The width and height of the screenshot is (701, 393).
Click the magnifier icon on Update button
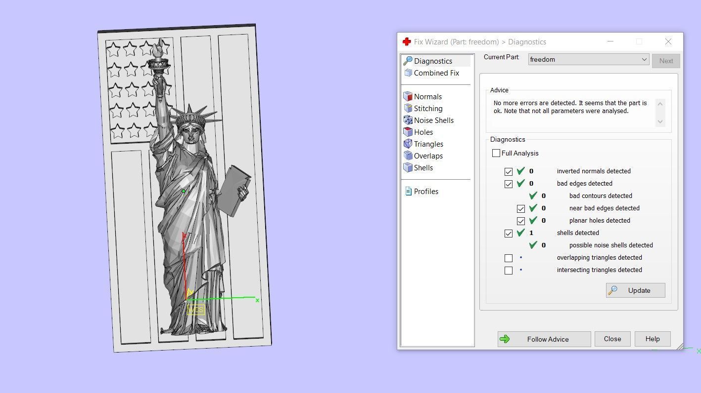[x=612, y=290]
